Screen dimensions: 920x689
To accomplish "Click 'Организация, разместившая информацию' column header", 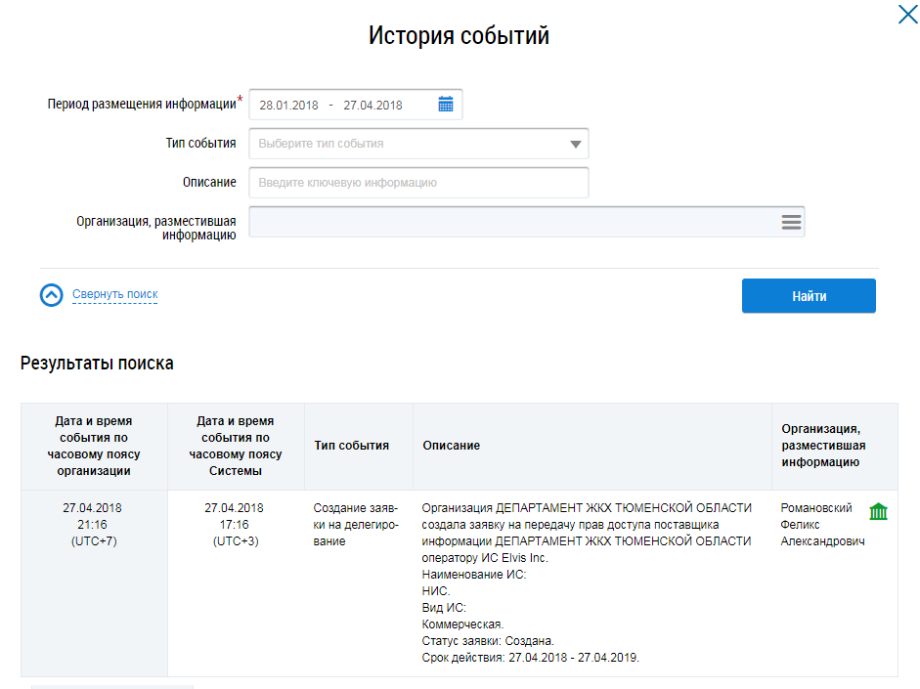I will (x=823, y=446).
